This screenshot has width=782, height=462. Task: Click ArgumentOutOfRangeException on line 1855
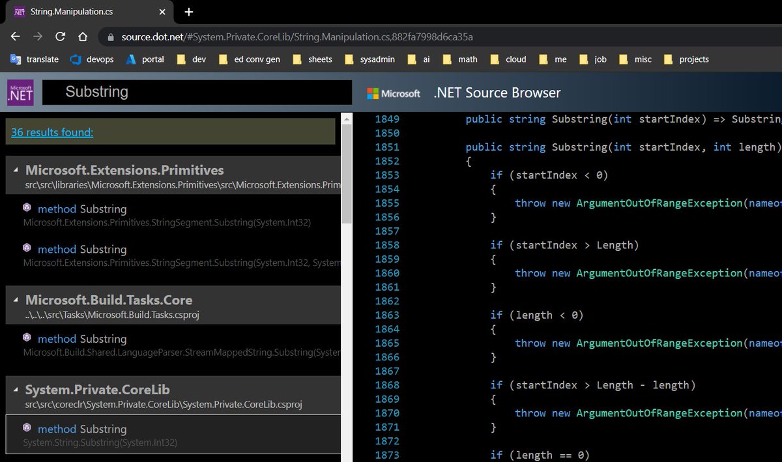(x=659, y=203)
